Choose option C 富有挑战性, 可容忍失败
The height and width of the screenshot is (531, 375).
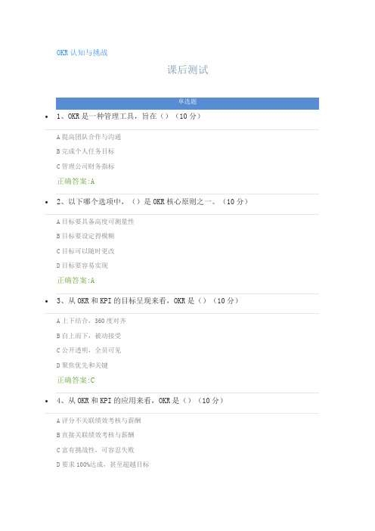pos(95,450)
